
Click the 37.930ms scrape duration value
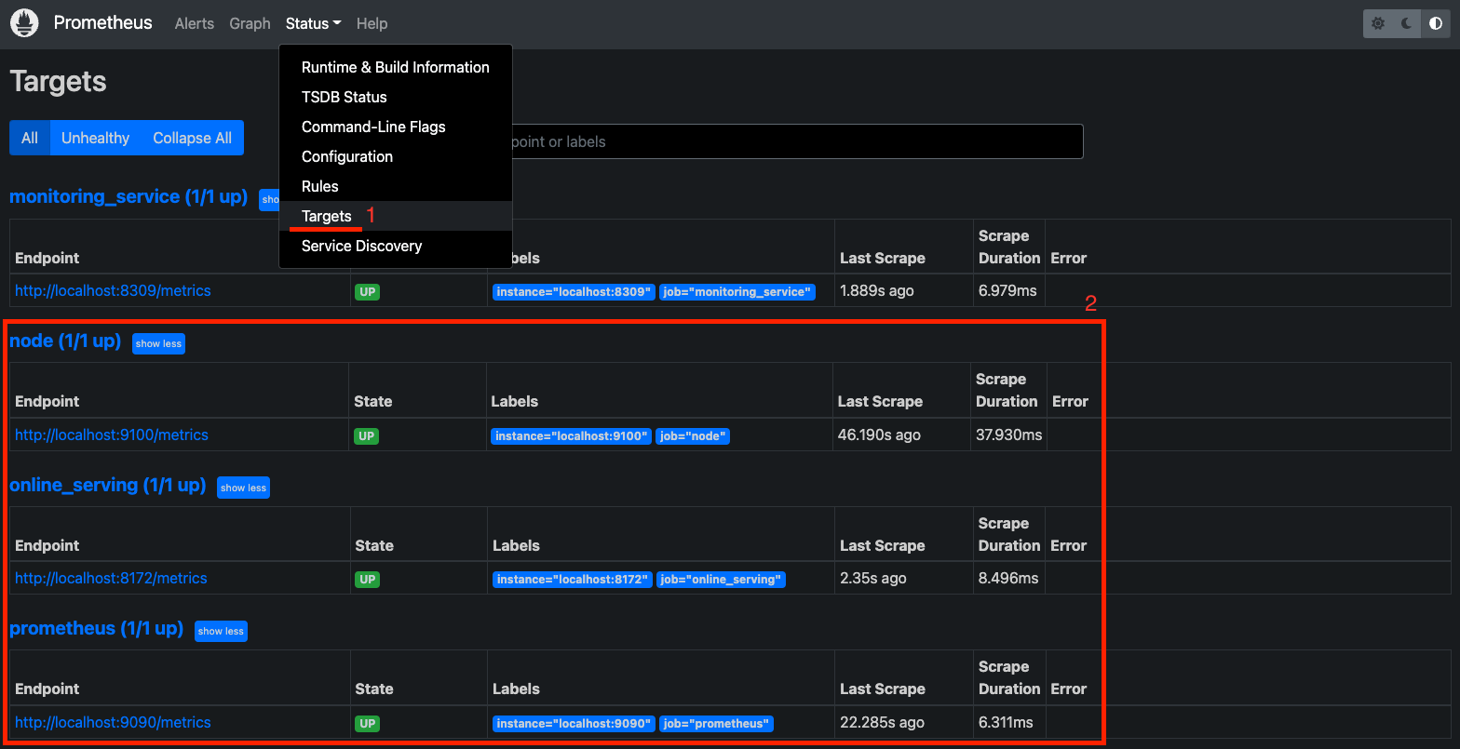(x=1009, y=435)
